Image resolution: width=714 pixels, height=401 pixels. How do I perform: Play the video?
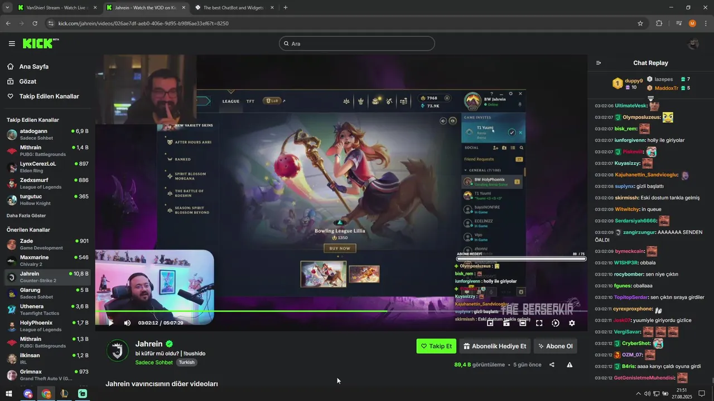tap(110, 323)
